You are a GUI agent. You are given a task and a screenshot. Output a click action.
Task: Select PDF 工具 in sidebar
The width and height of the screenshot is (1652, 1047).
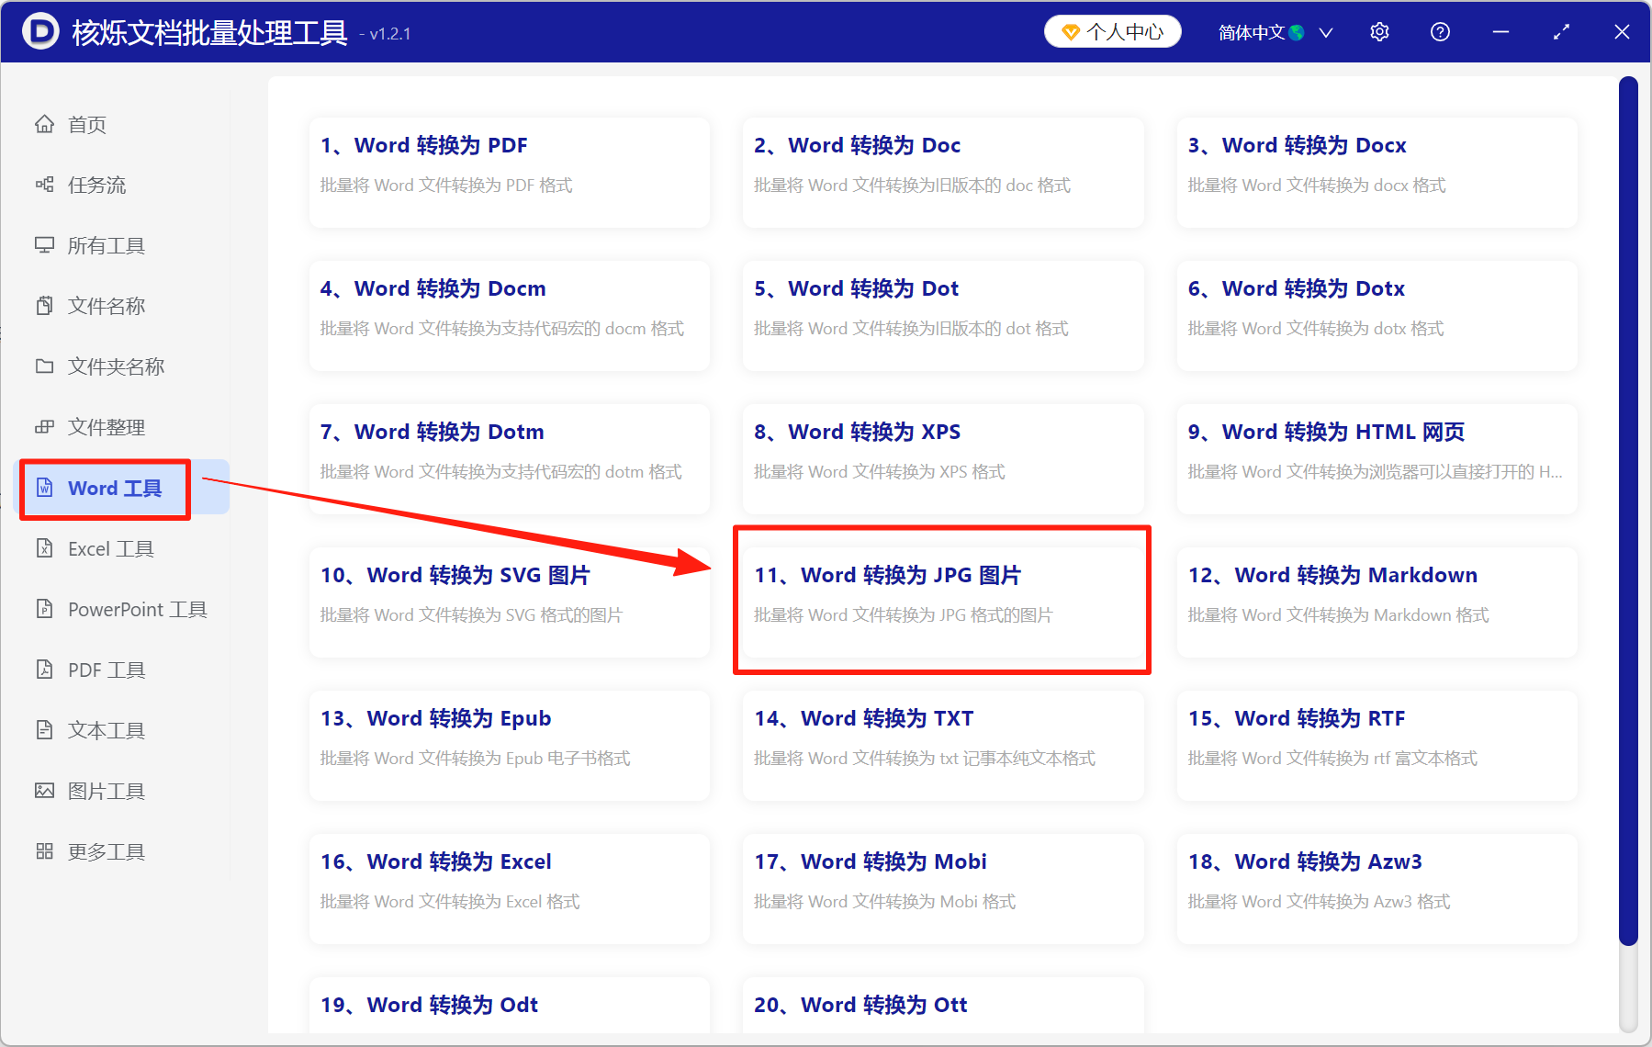(106, 670)
